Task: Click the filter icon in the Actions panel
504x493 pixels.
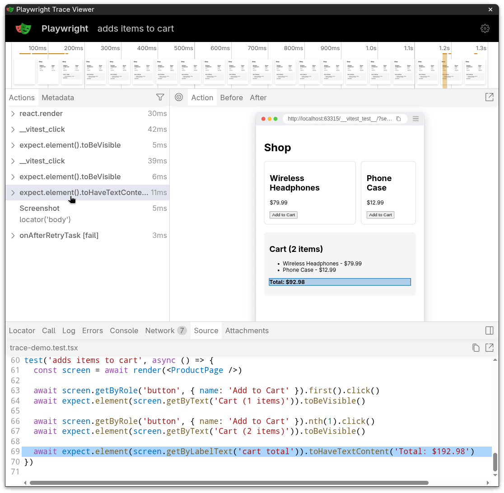Action: pyautogui.click(x=160, y=97)
